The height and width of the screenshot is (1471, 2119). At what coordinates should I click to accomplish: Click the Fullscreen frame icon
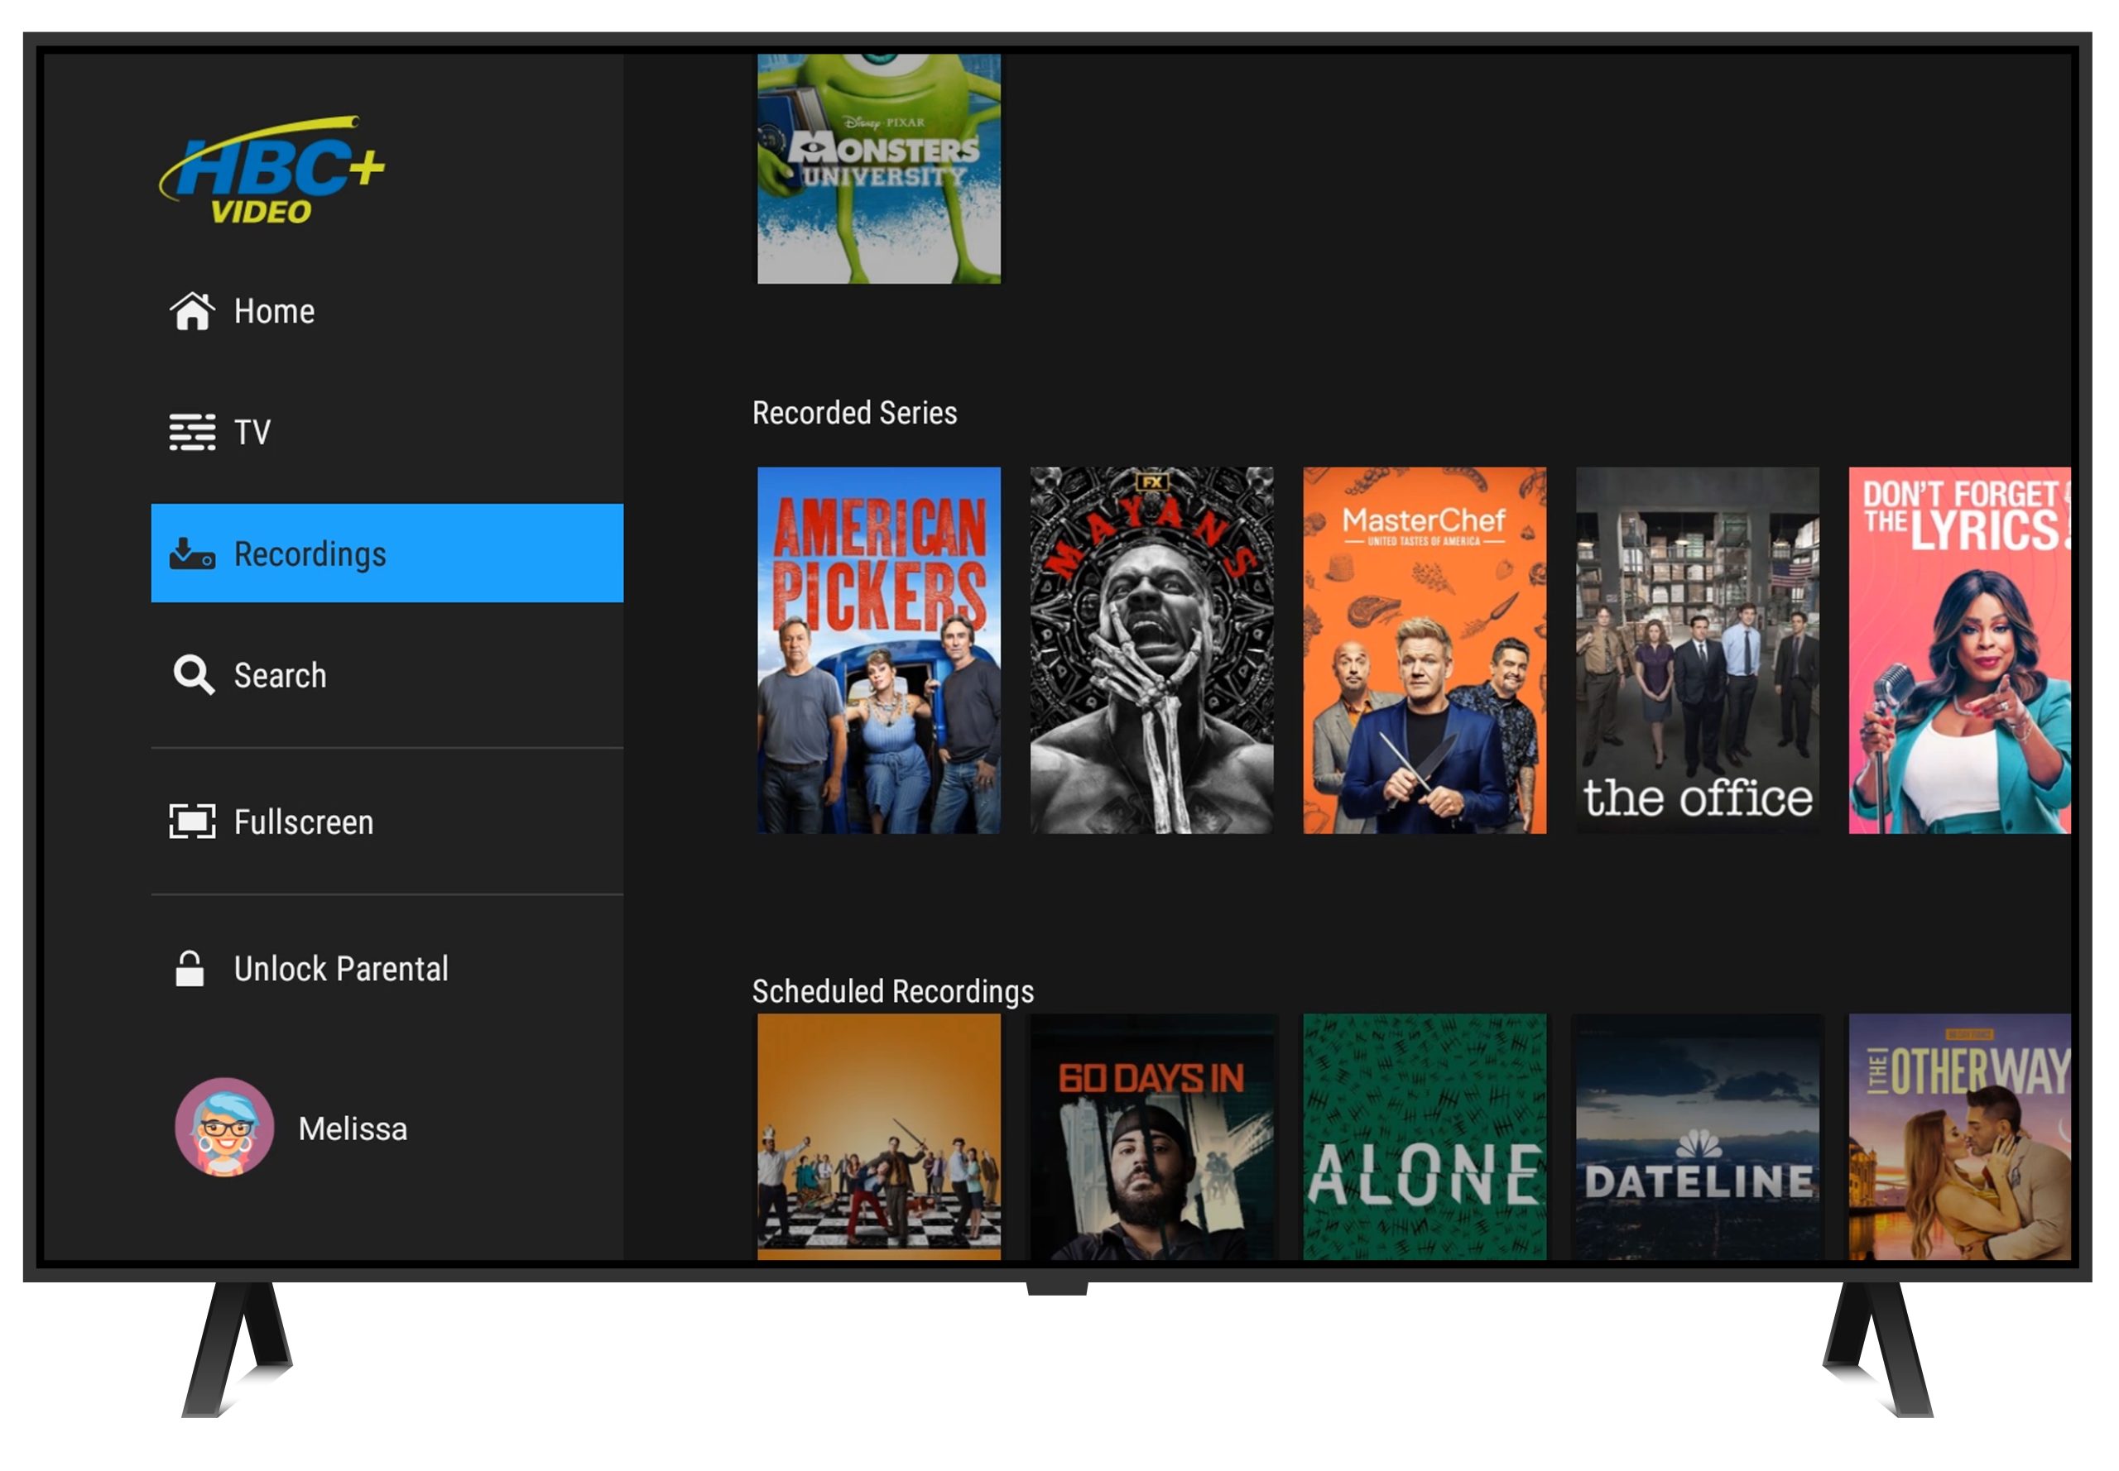click(x=192, y=822)
